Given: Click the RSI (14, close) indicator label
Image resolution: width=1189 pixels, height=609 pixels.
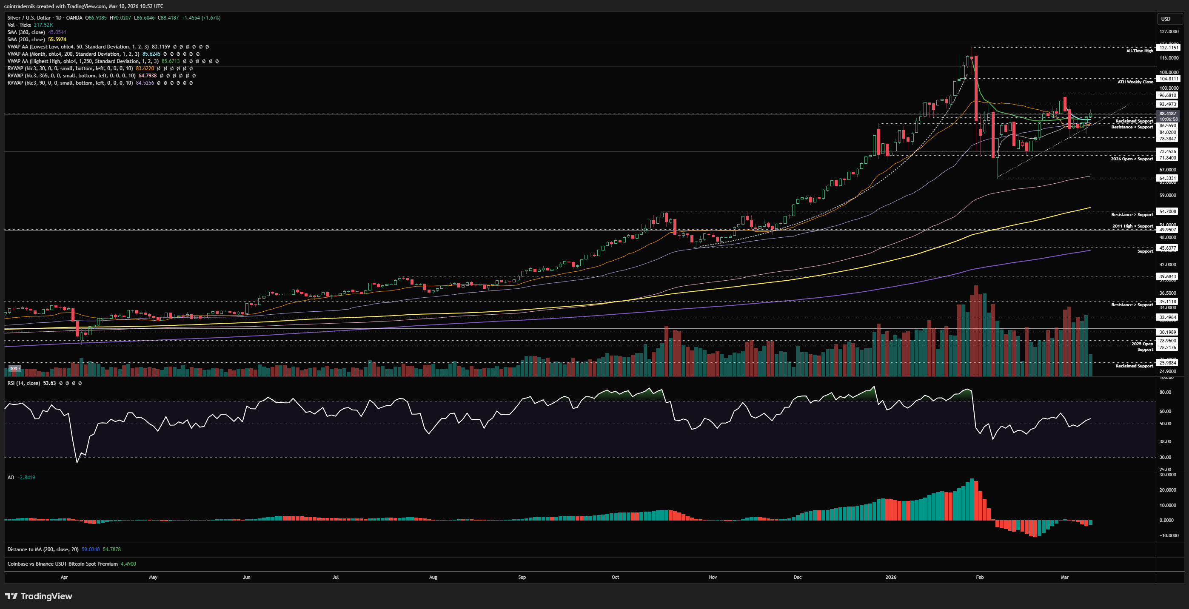Looking at the screenshot, I should pyautogui.click(x=23, y=383).
